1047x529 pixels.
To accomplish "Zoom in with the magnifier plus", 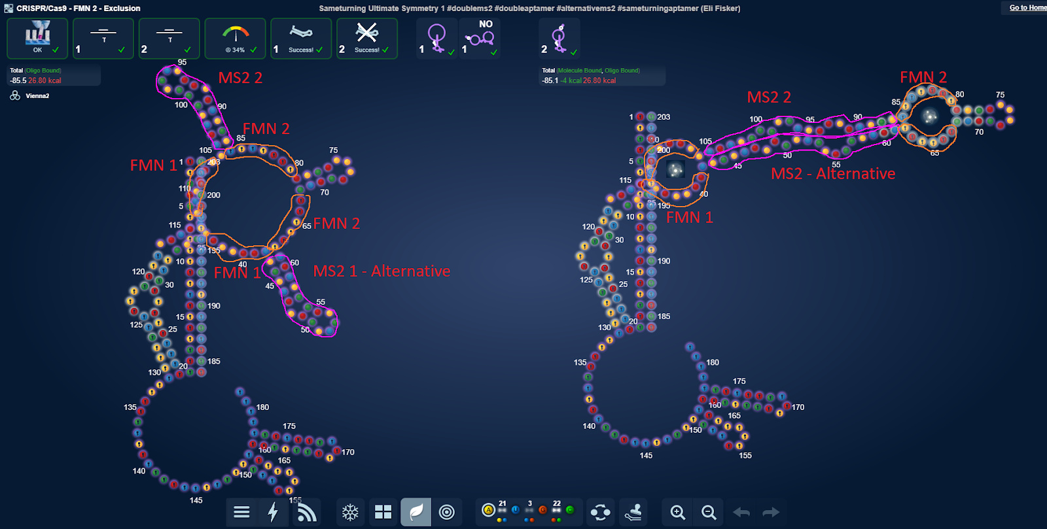I will pos(677,512).
